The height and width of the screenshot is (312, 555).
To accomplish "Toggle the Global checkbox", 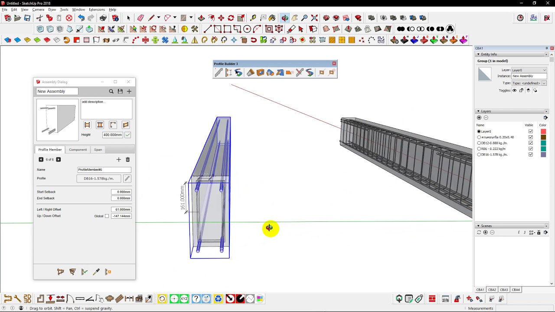I will 107,216.
